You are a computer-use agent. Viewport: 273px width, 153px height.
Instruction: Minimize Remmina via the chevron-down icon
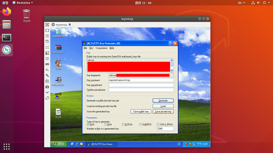click(47, 92)
